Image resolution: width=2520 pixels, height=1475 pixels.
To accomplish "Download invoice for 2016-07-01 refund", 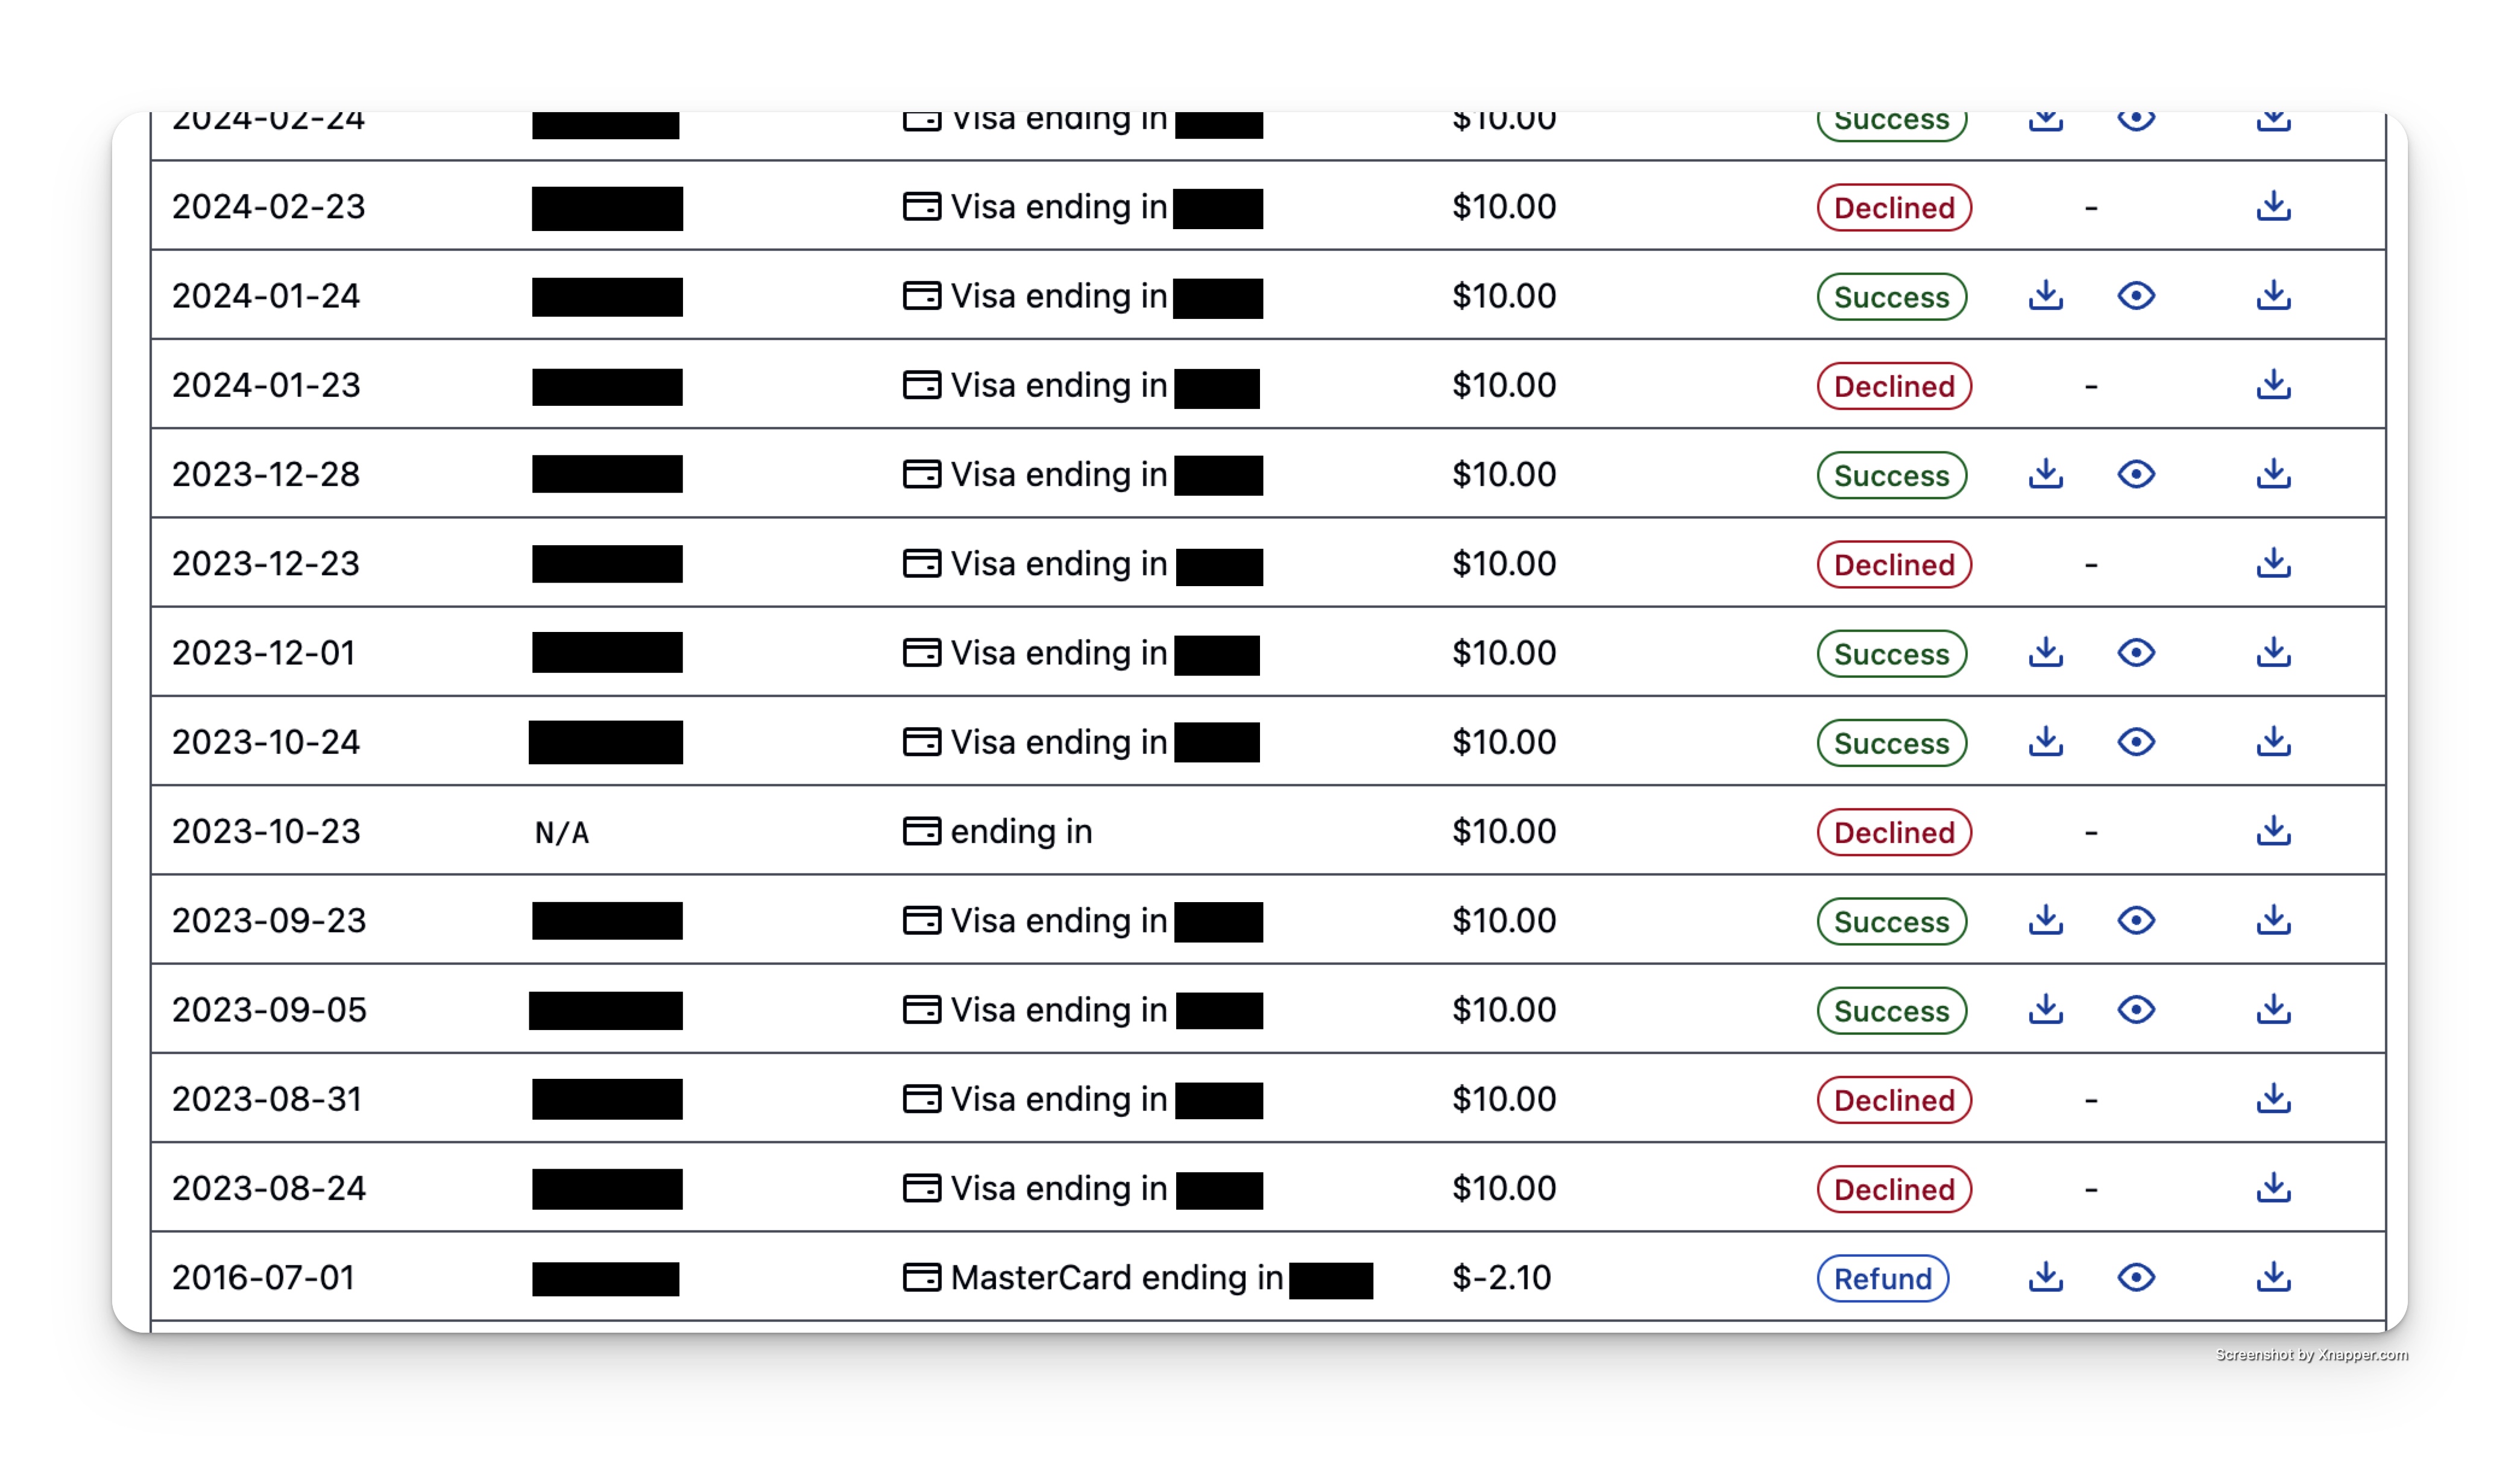I will click(2046, 1278).
